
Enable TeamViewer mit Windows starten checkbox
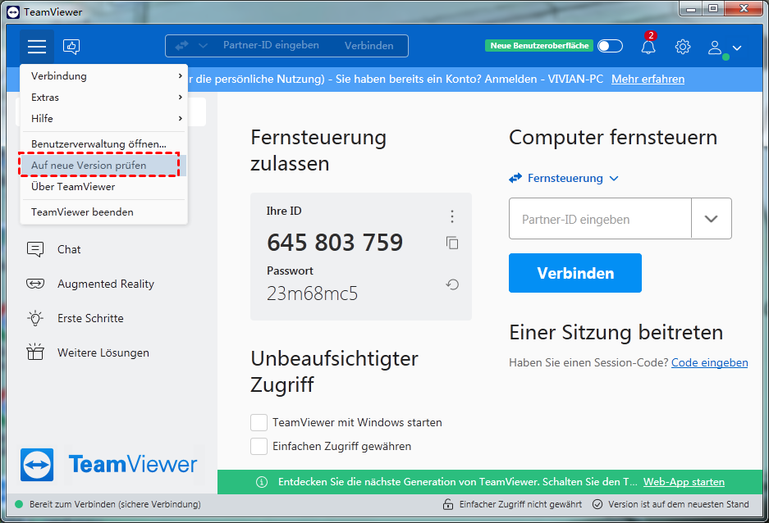(259, 422)
